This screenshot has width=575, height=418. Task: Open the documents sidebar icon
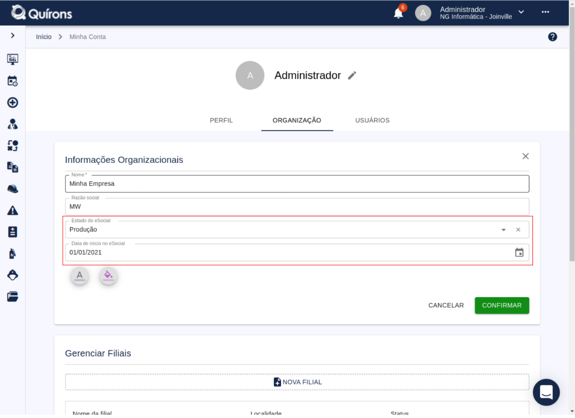[13, 167]
